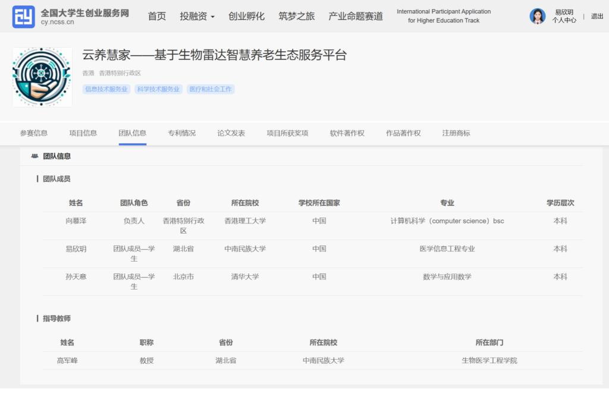Switch to the 参赛信息 tab
Viewport: 609px width, 406px height.
(x=34, y=133)
